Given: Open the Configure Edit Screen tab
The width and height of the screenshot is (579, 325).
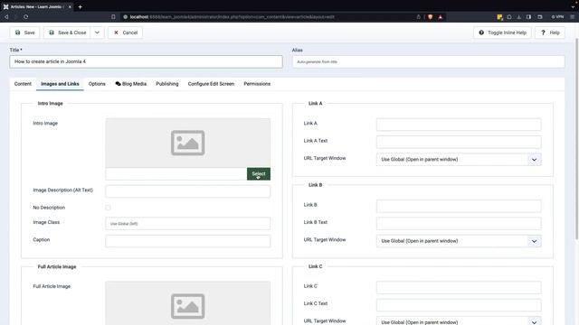Looking at the screenshot, I should [211, 84].
